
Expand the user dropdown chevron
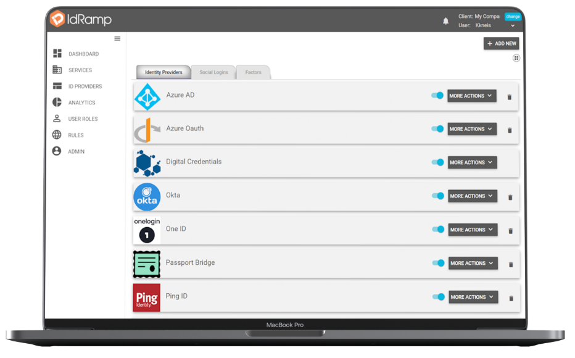point(513,26)
